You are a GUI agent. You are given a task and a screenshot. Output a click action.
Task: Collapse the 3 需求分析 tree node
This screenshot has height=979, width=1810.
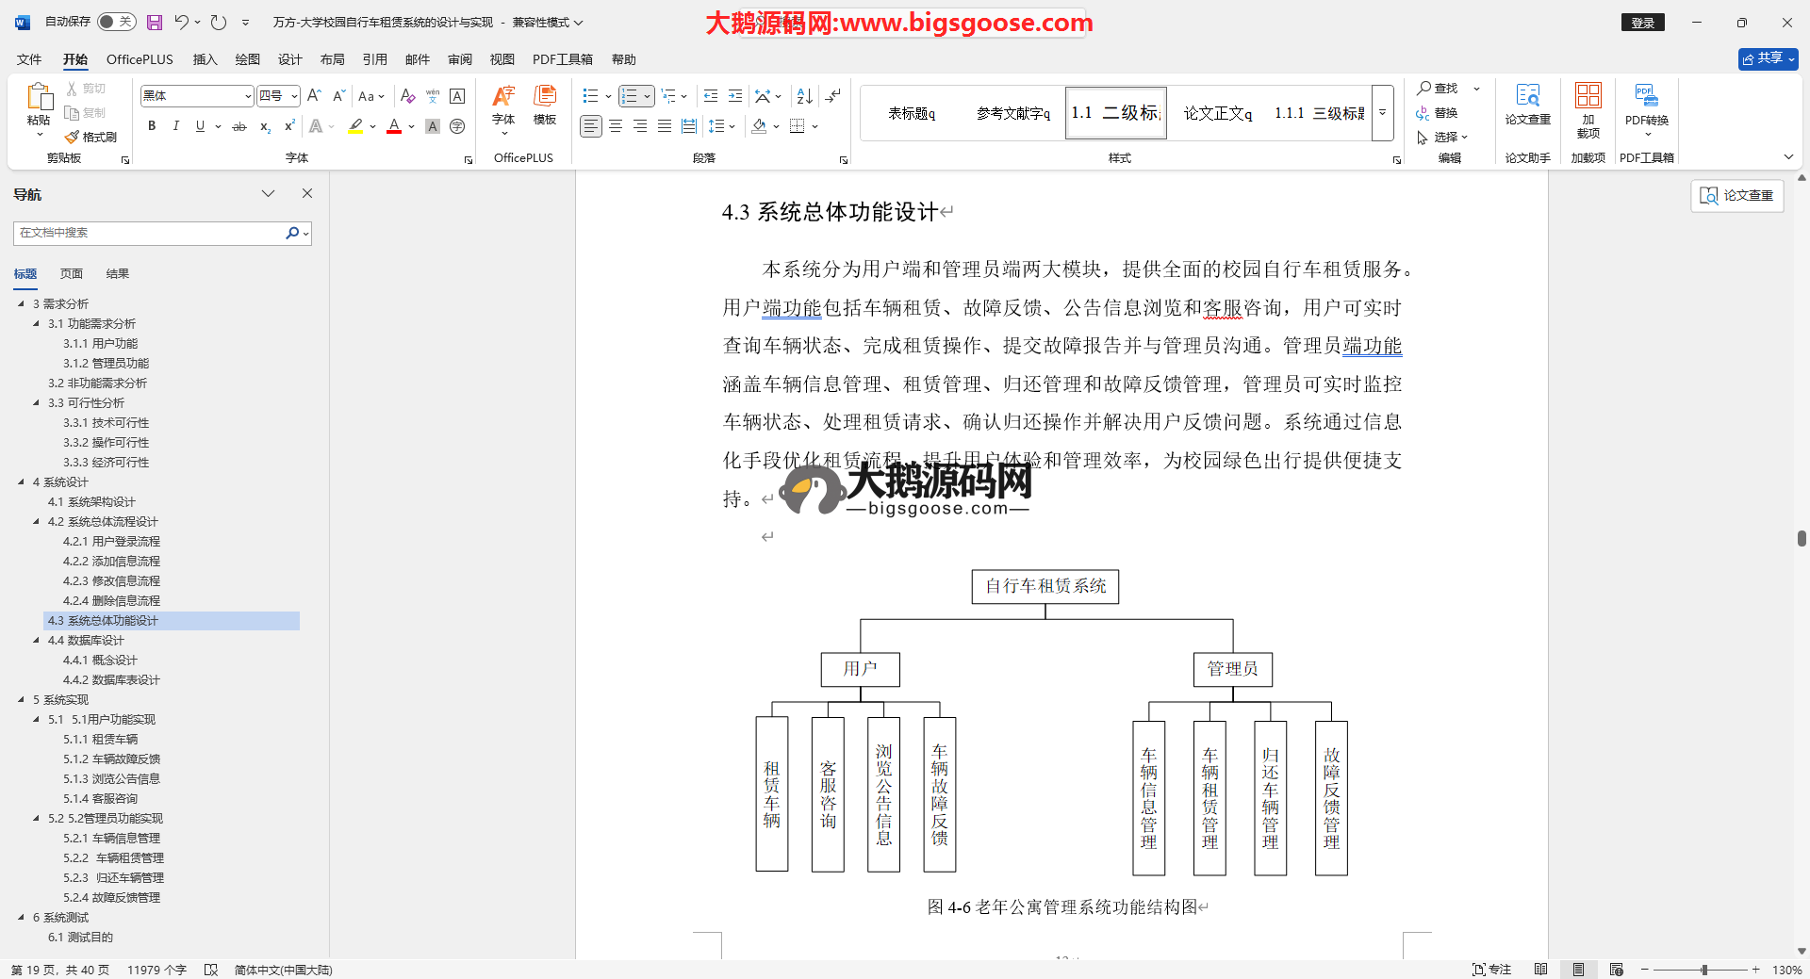tap(22, 303)
